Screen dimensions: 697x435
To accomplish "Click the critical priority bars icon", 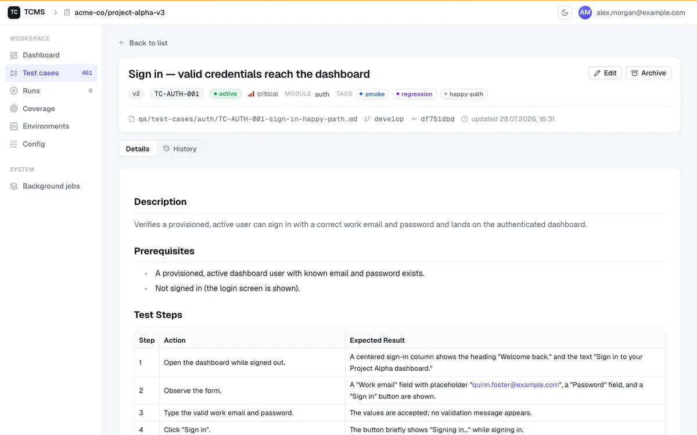I will (x=252, y=93).
